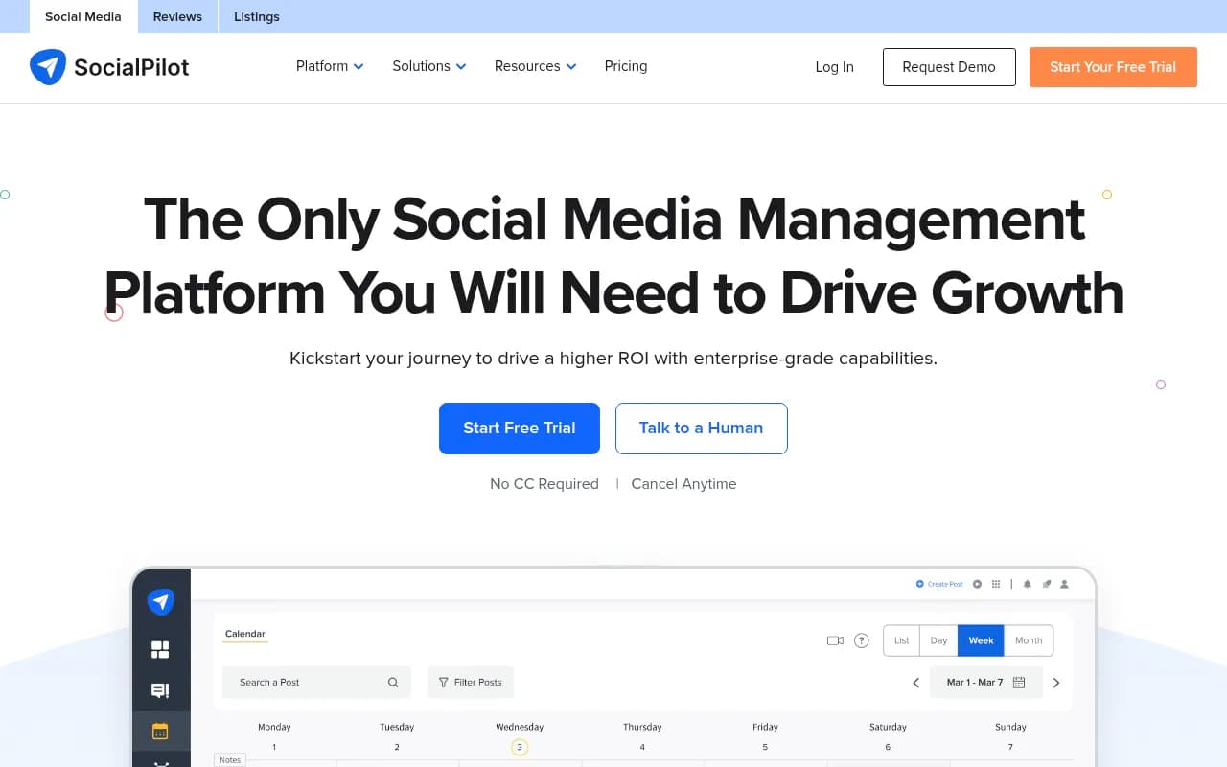Image resolution: width=1227 pixels, height=767 pixels.
Task: Select the Calendar icon in the sidebar
Action: point(160,731)
